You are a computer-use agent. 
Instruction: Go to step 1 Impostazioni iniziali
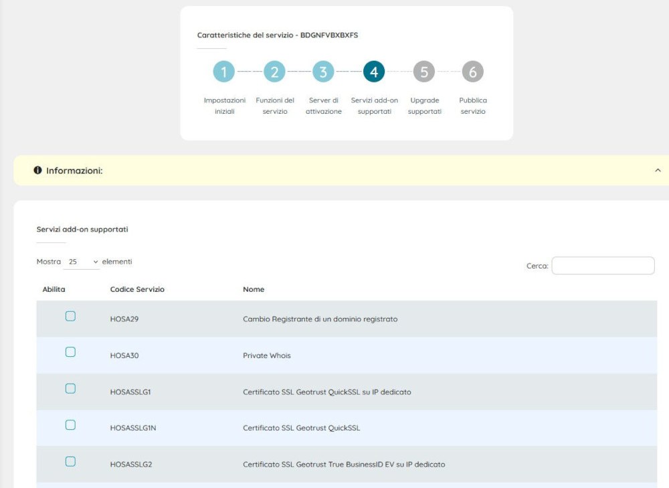coord(224,72)
